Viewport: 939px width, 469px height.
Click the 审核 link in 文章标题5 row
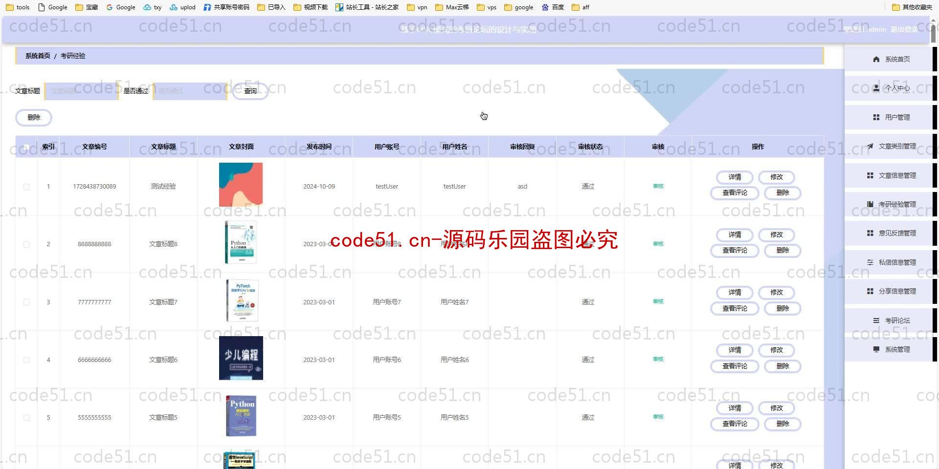click(658, 417)
